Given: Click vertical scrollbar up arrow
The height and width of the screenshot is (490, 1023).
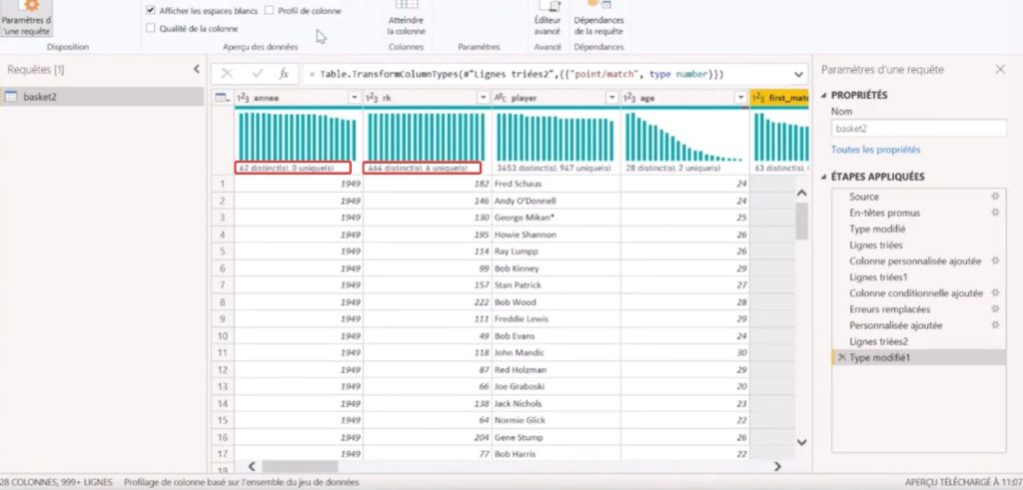Looking at the screenshot, I should 802,193.
